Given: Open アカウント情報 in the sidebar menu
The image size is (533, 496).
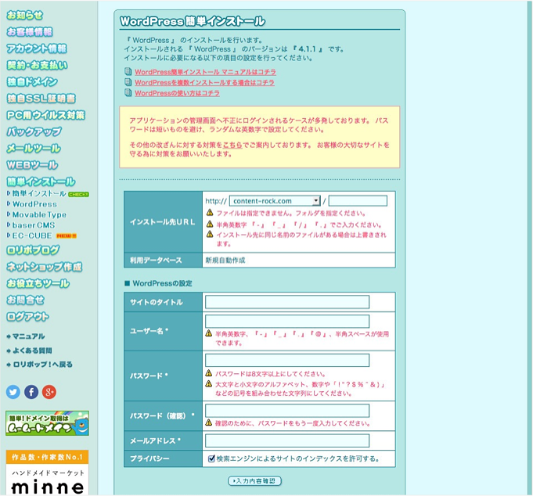Looking at the screenshot, I should [37, 49].
